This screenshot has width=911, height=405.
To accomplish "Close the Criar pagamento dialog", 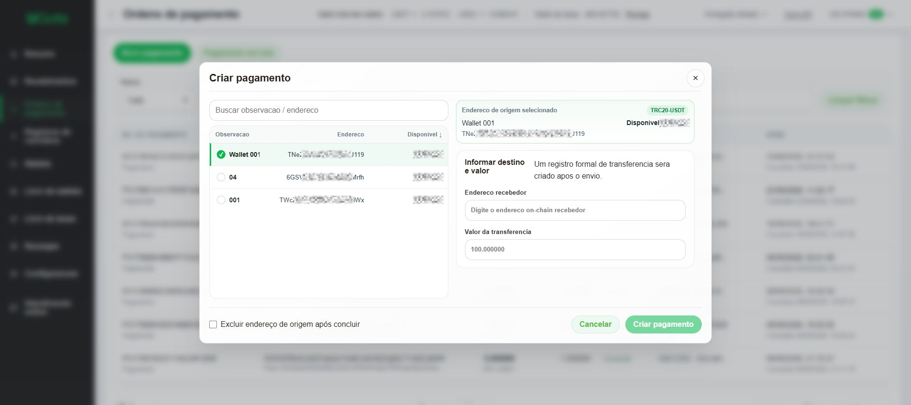I will (x=695, y=78).
